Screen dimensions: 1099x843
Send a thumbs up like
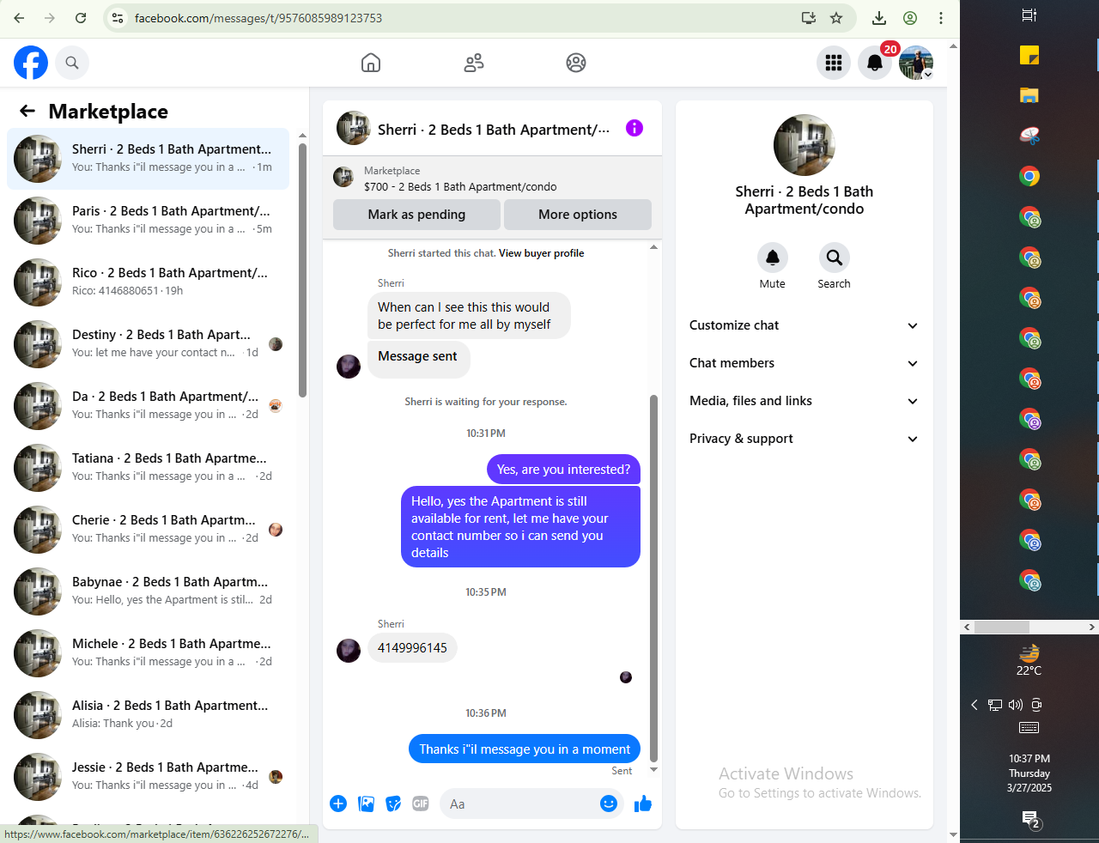(x=643, y=804)
